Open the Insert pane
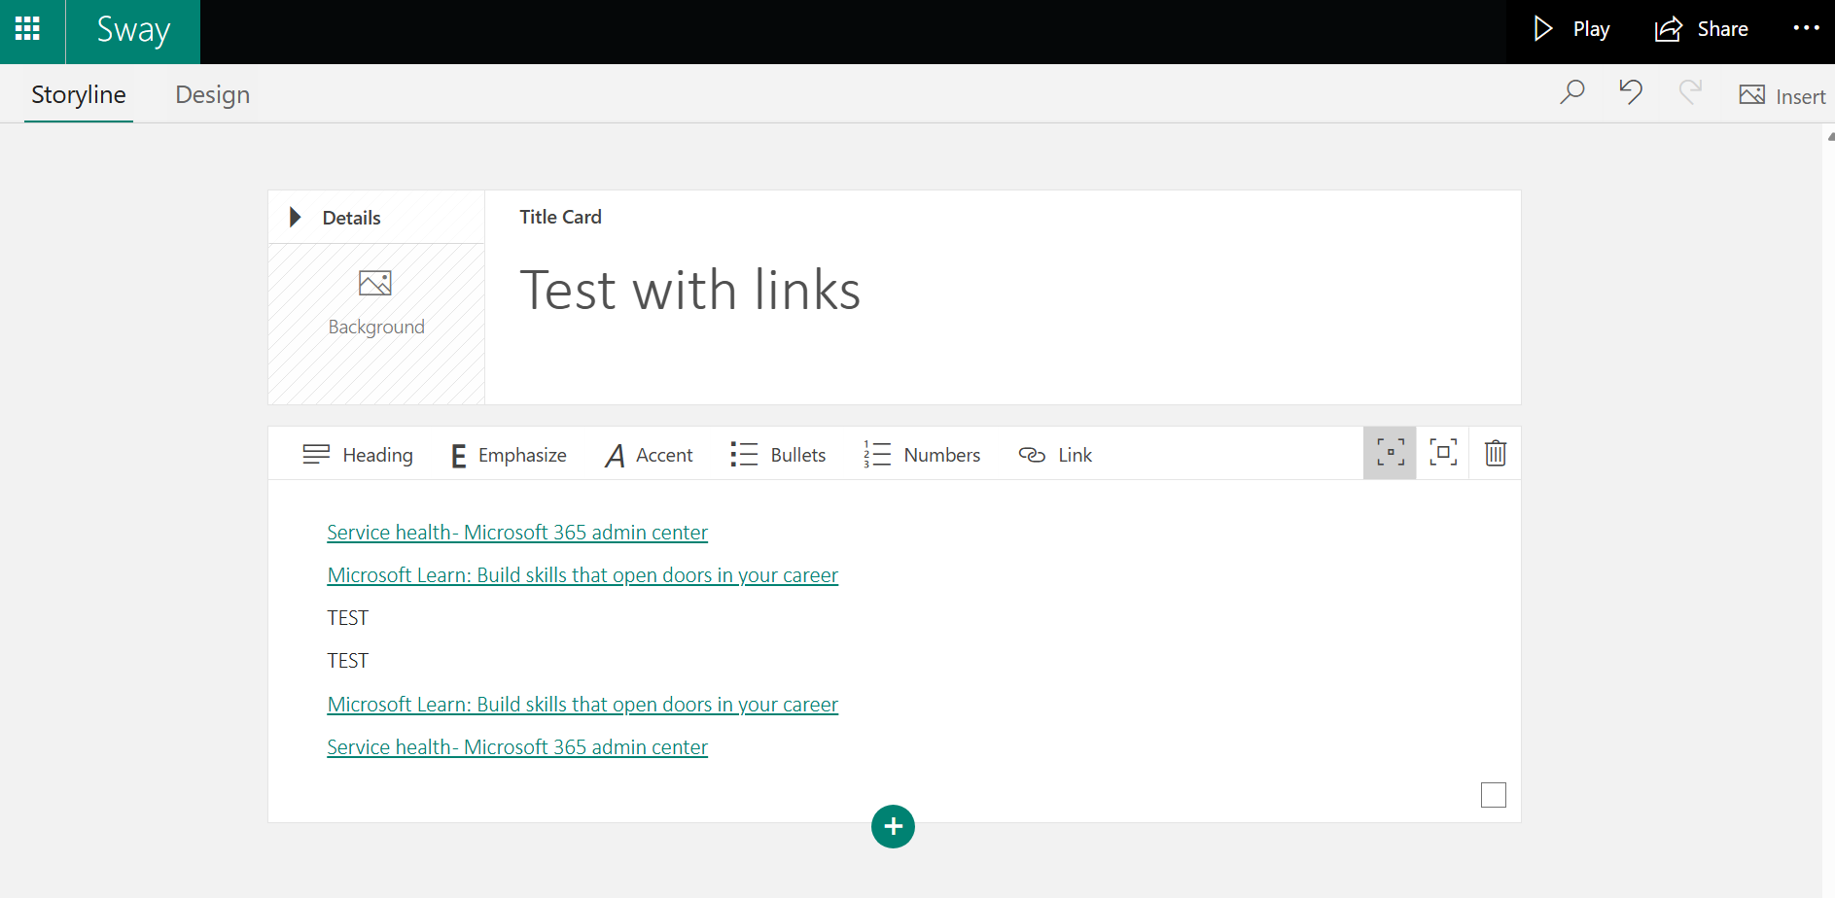Image resolution: width=1835 pixels, height=898 pixels. coord(1782,95)
